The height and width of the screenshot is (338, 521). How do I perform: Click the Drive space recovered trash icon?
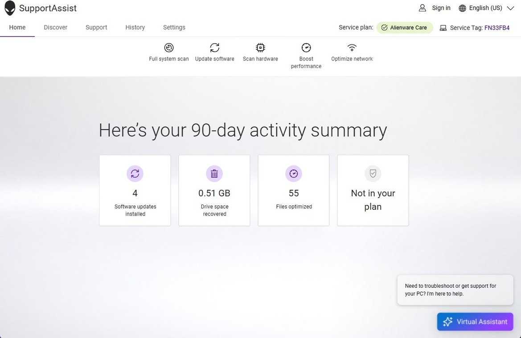214,174
